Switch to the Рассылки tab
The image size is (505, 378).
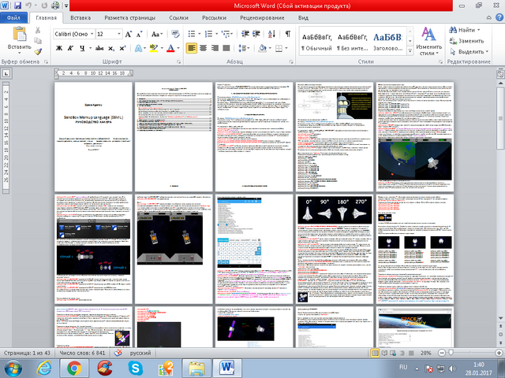click(214, 17)
